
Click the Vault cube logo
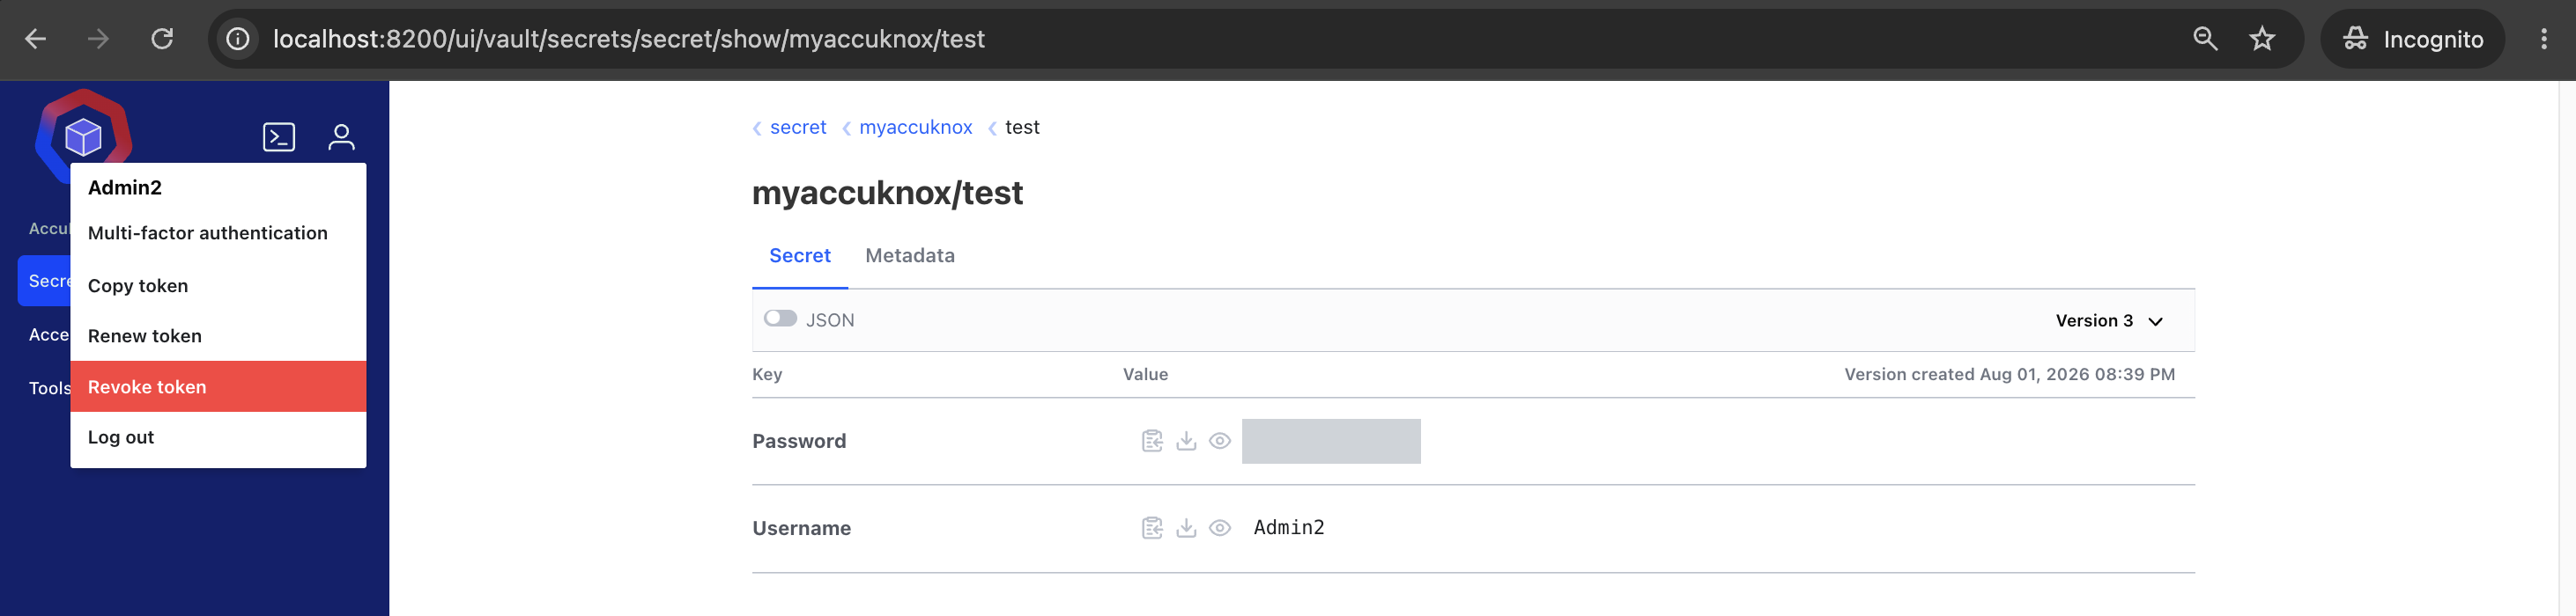coord(83,136)
